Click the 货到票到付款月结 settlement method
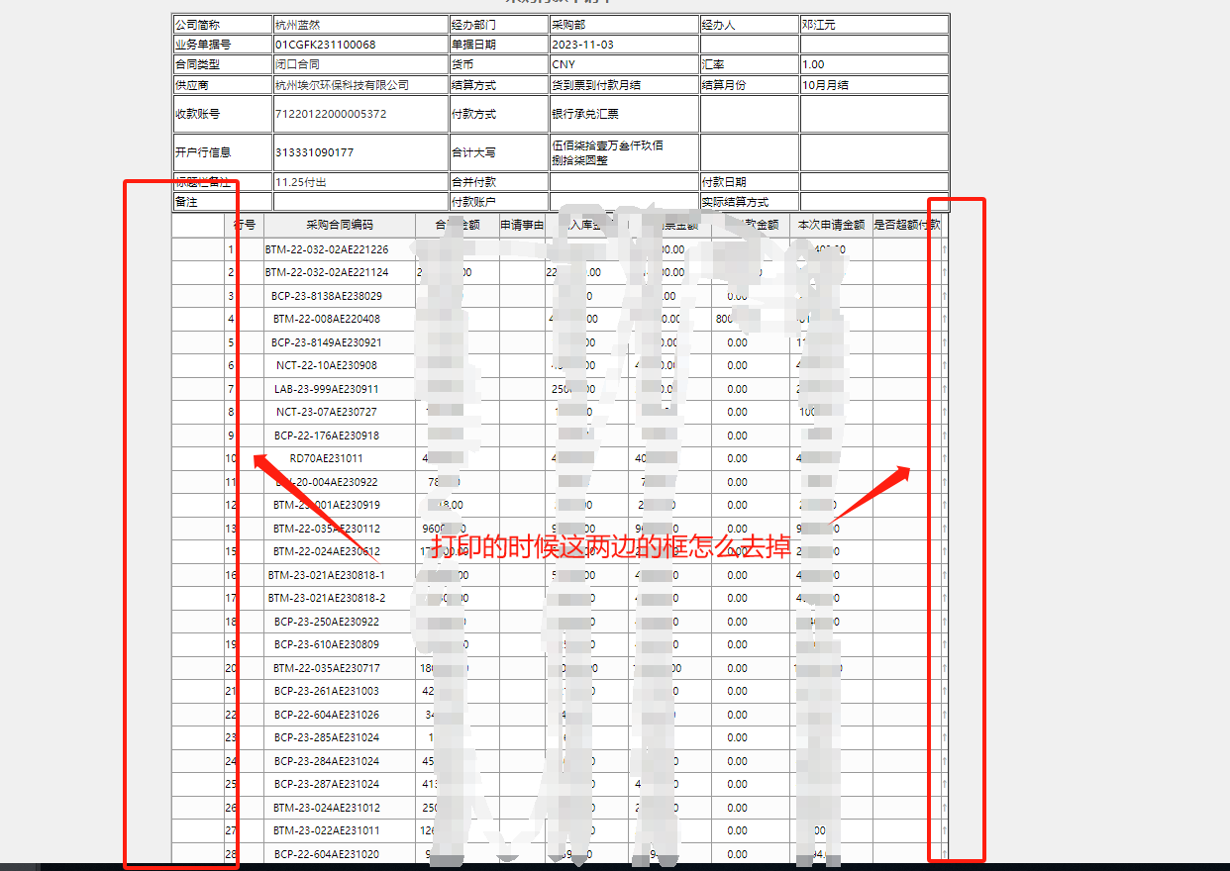The width and height of the screenshot is (1230, 871). point(596,85)
